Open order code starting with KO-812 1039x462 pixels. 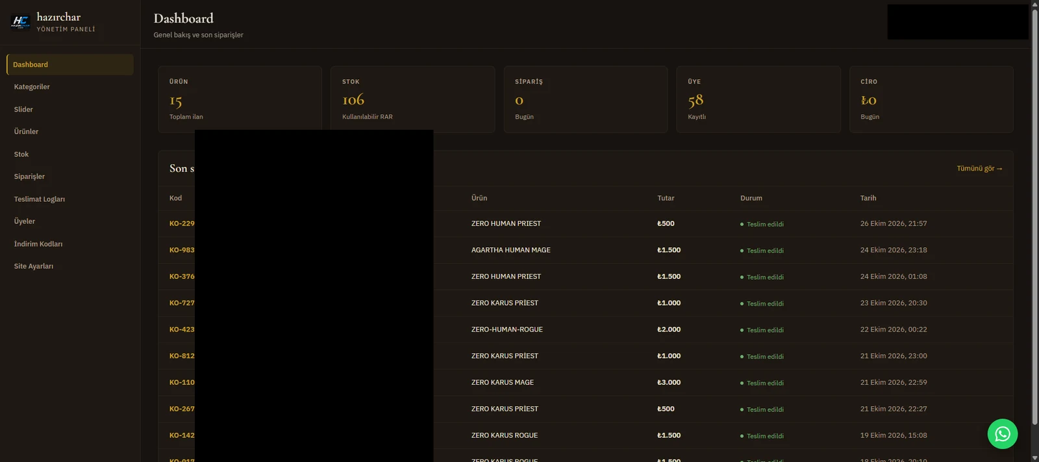pos(182,356)
